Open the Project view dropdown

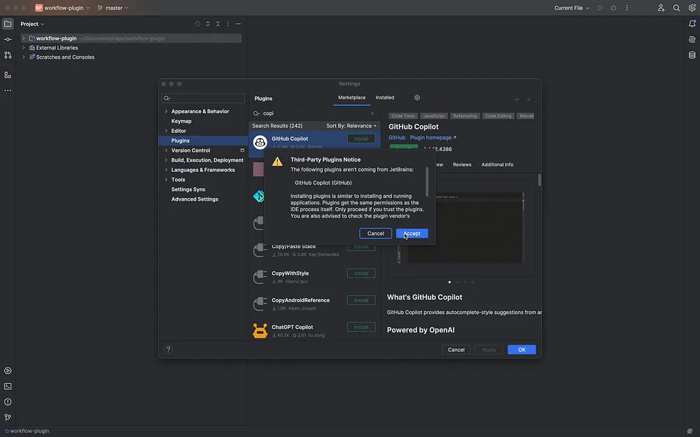click(32, 24)
